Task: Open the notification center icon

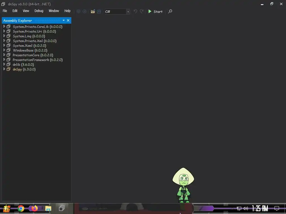Action: pos(277,208)
